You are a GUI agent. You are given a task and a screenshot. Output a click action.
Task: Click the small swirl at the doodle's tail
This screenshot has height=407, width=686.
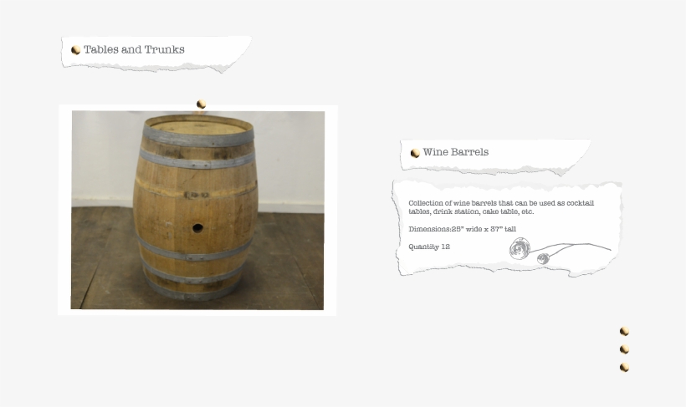pyautogui.click(x=543, y=259)
